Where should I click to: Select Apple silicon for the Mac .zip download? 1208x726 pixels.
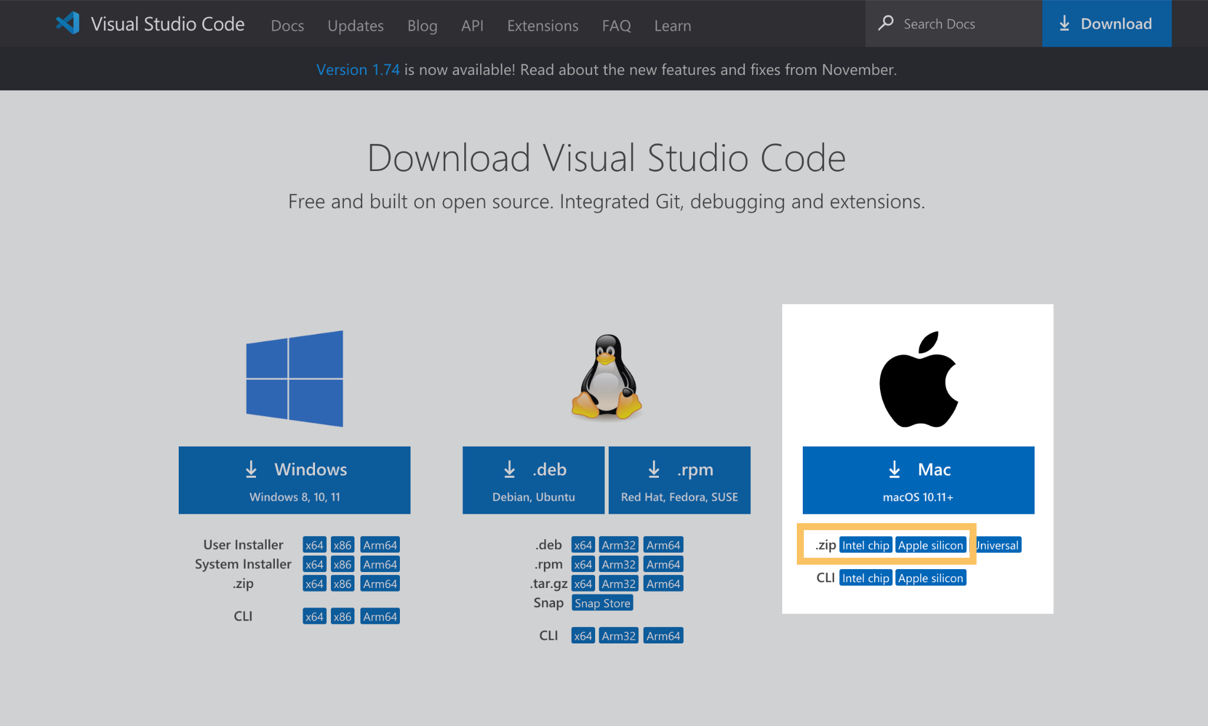[x=931, y=545]
